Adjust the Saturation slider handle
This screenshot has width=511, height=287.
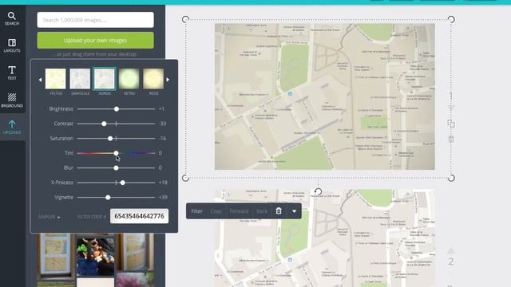click(110, 138)
